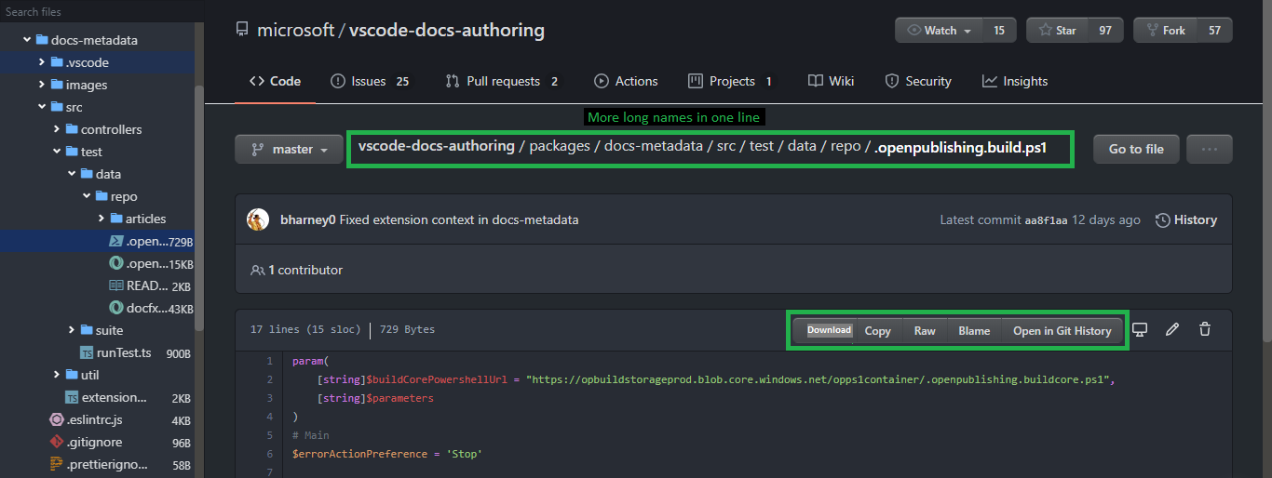Image resolution: width=1272 pixels, height=478 pixels.
Task: Open the master branch dropdown
Action: point(289,149)
